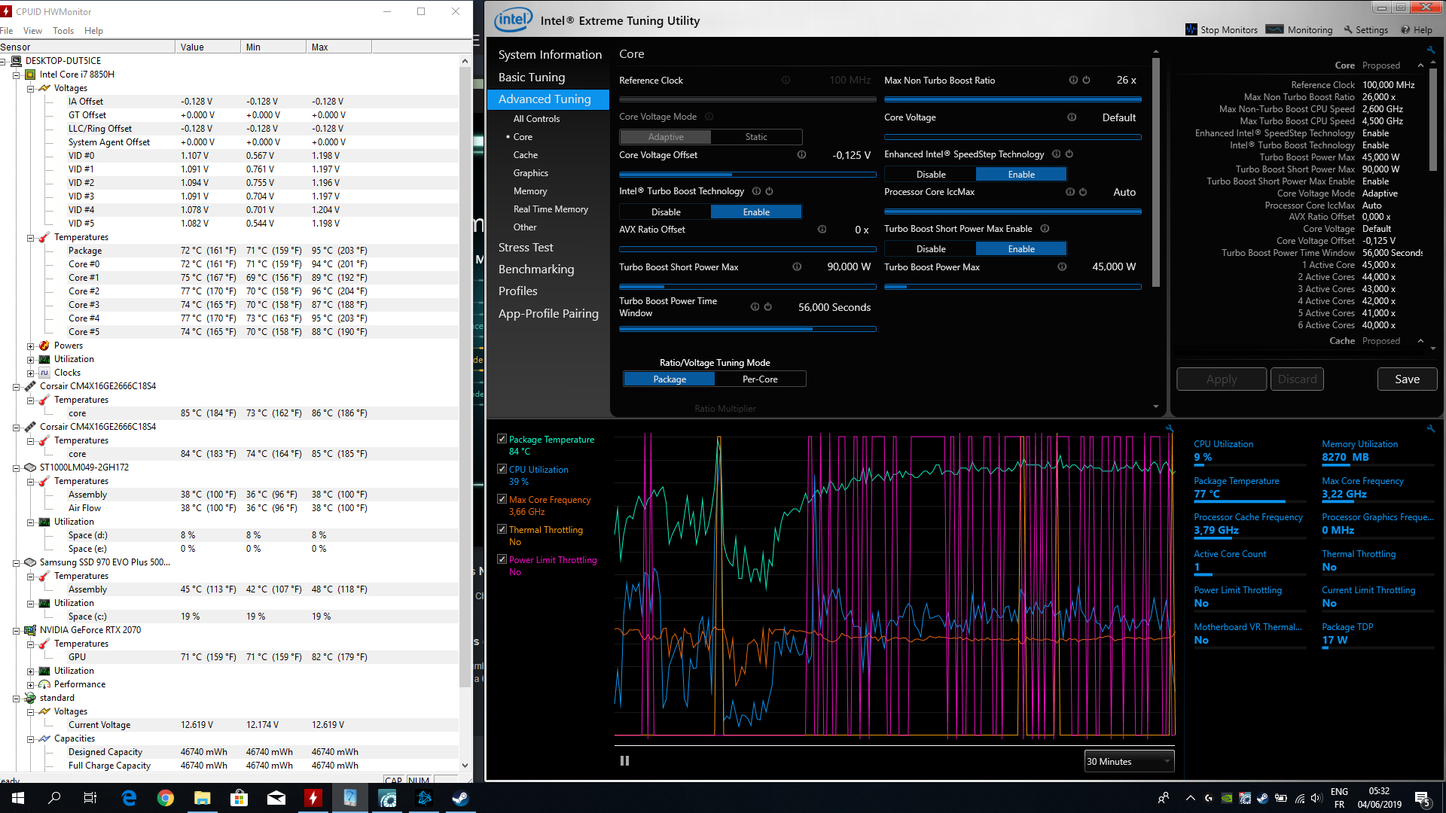The image size is (1446, 813).
Task: Open Windows Start menu
Action: [18, 798]
